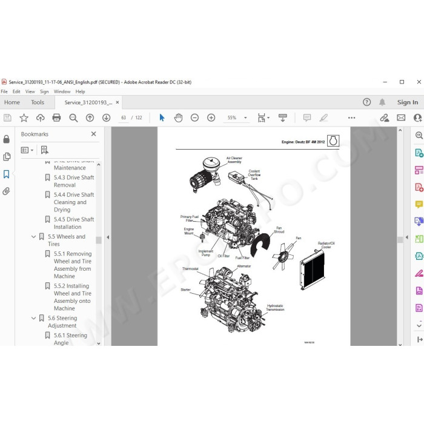The width and height of the screenshot is (424, 424).
Task: Click the scrolling mode keyboard icon
Action: pos(283,118)
